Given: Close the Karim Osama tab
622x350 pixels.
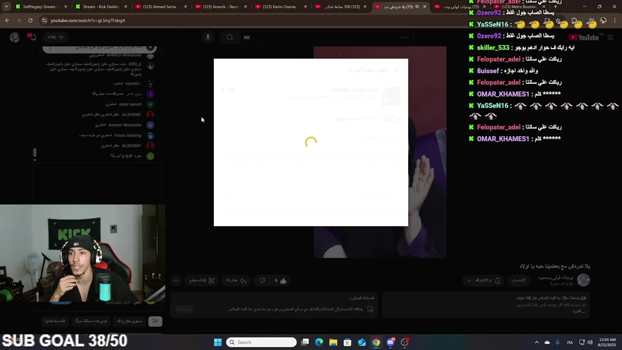Looking at the screenshot, I should point(306,7).
